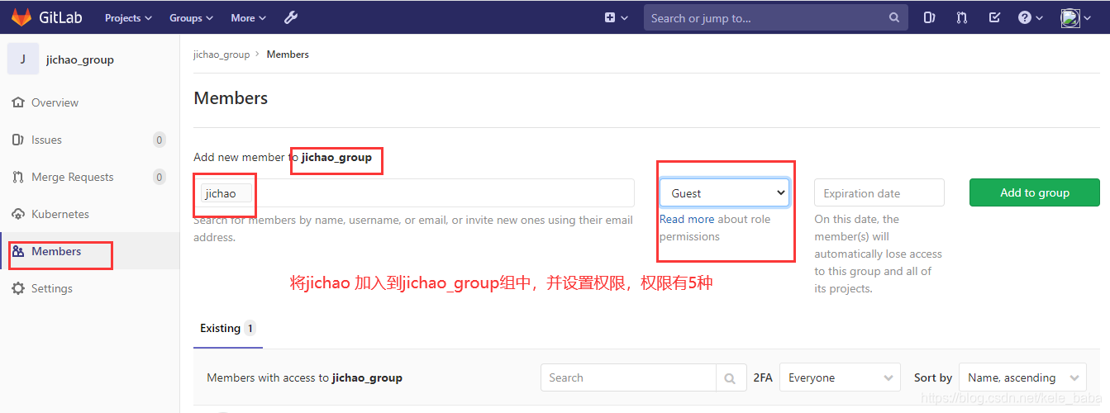This screenshot has height=413, width=1110.
Task: Click the Existing tab count badge 1
Action: 250,328
